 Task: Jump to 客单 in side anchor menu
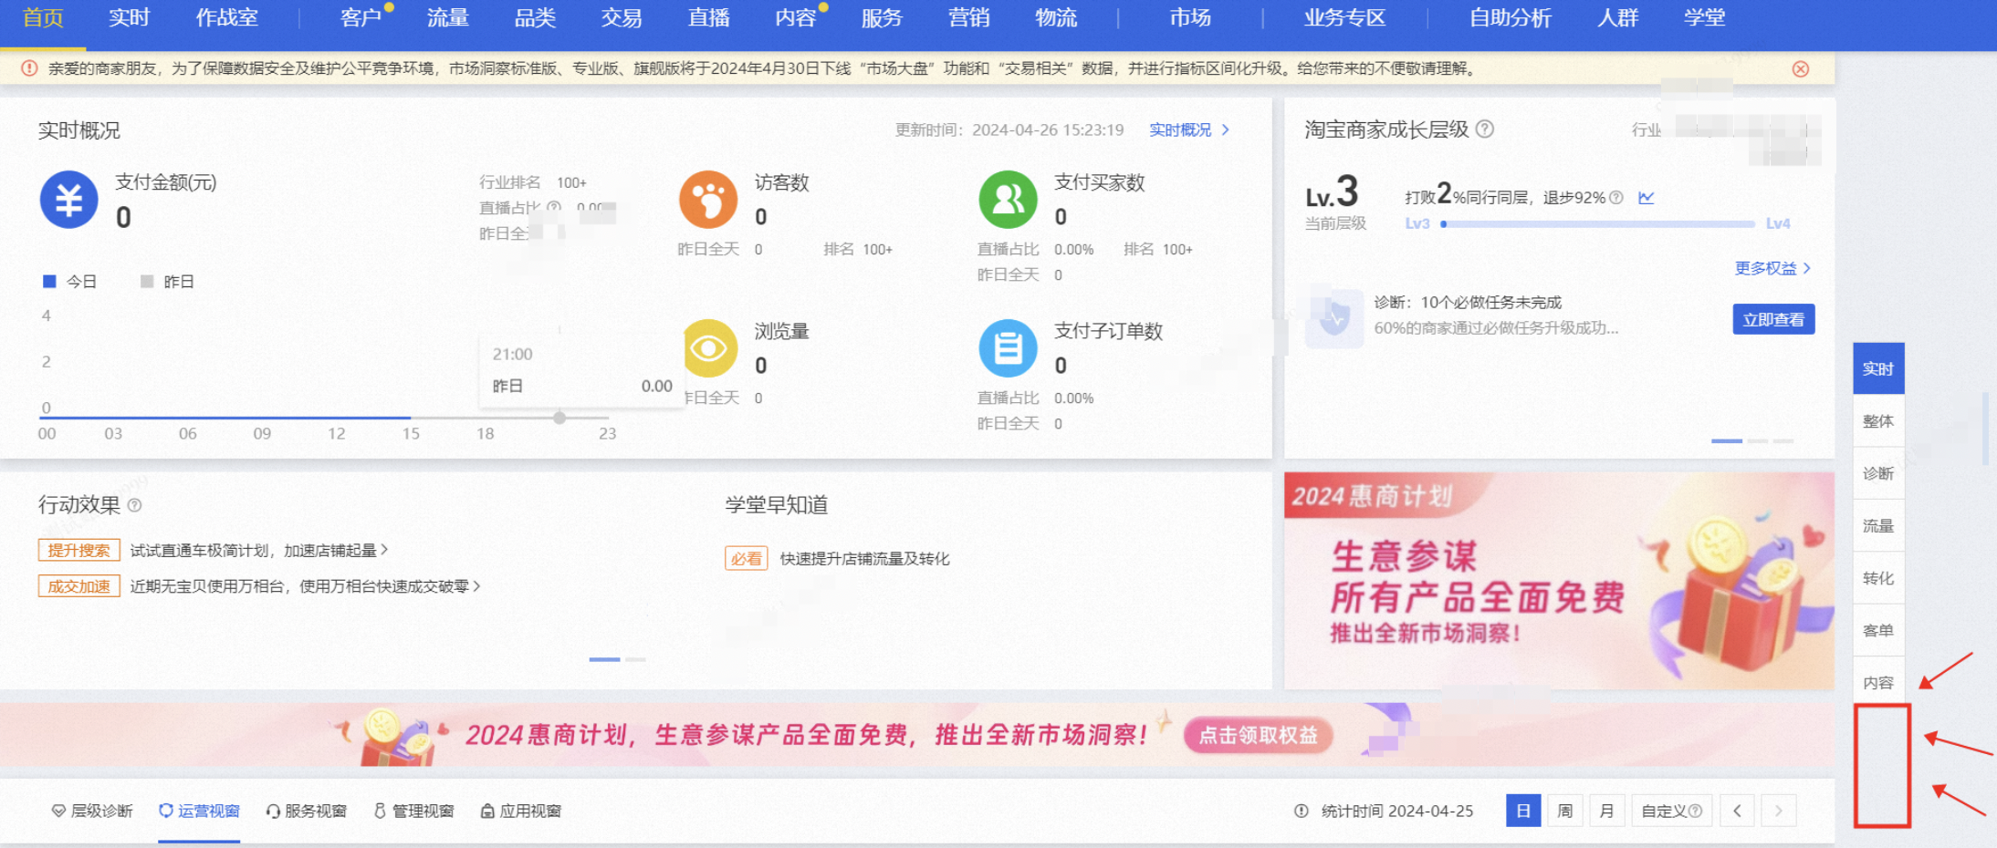tap(1878, 630)
